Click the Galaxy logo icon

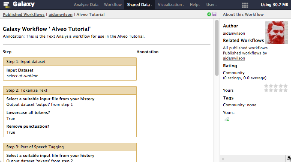click(x=6, y=5)
